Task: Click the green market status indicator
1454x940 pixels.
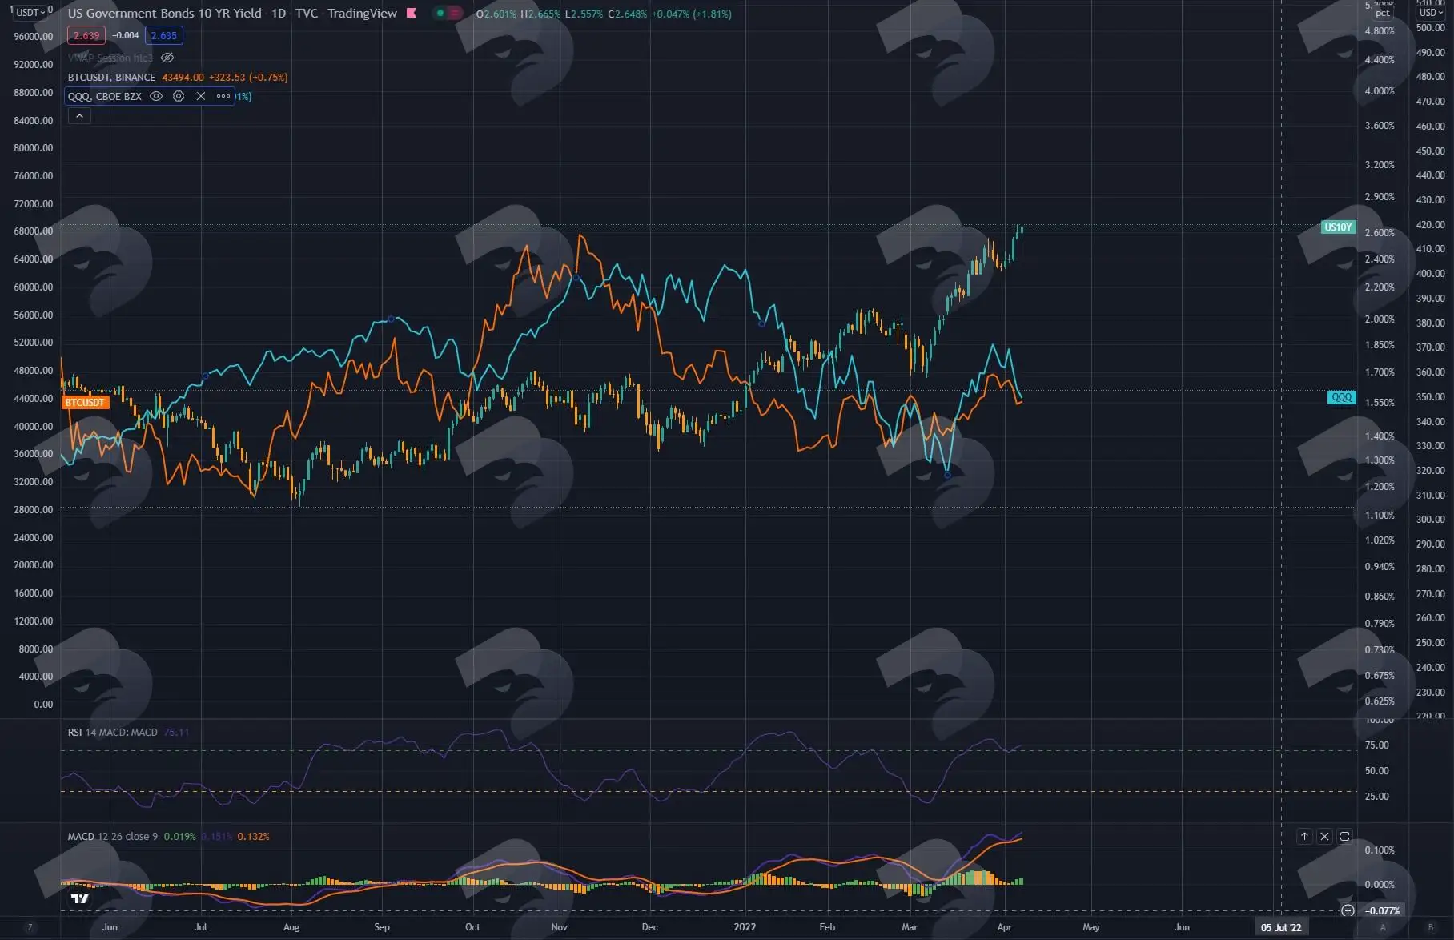Action: tap(440, 13)
